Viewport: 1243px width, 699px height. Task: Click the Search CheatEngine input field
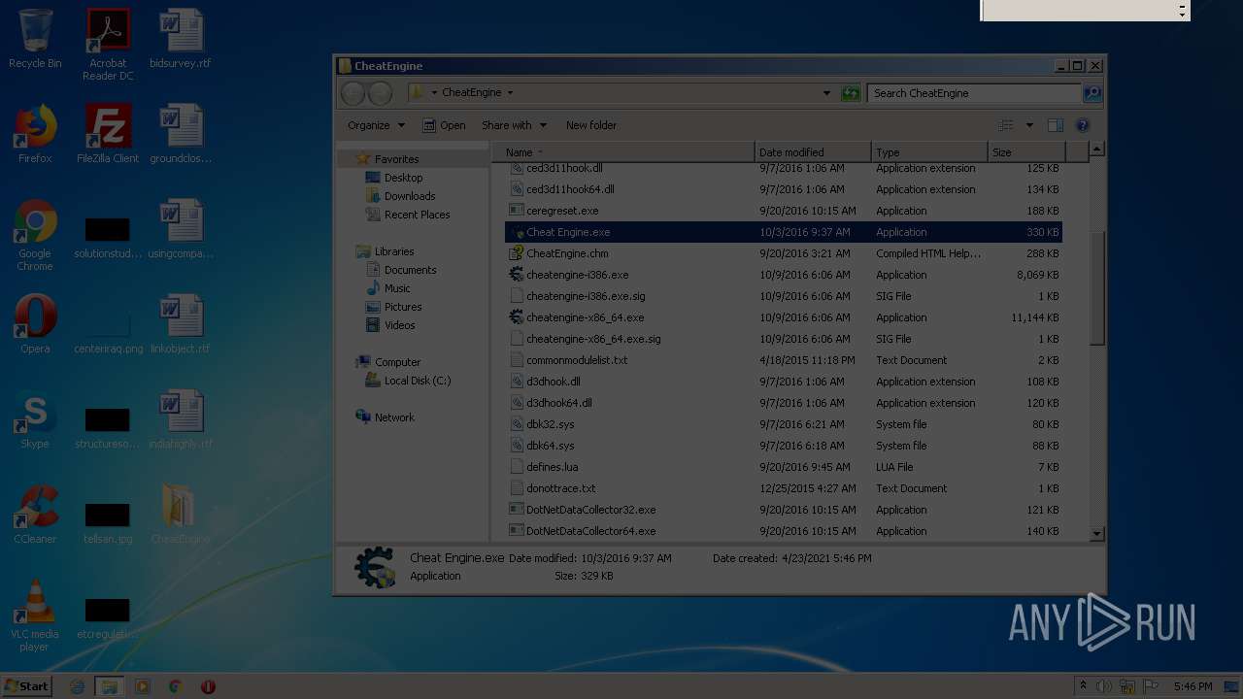tap(974, 93)
